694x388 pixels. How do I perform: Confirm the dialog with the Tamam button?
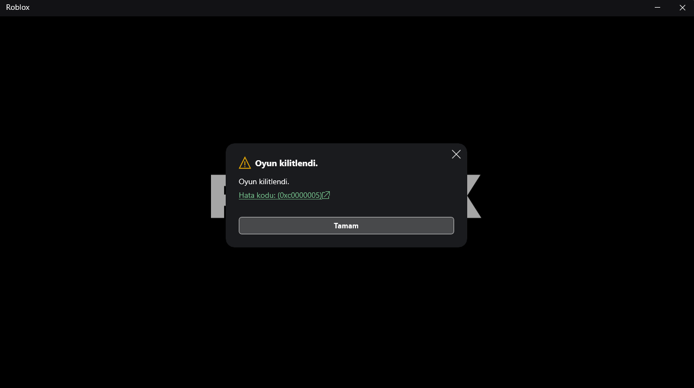(346, 226)
